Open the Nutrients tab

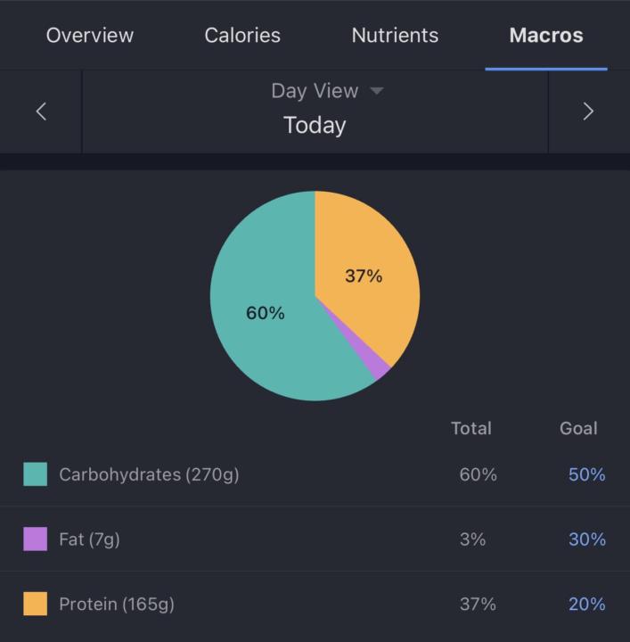395,36
